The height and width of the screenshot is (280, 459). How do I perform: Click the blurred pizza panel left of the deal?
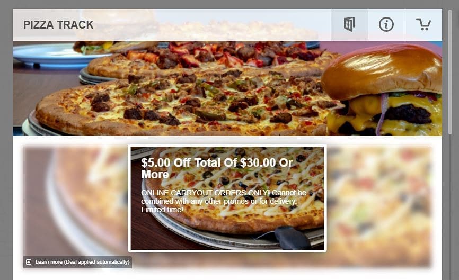pyautogui.click(x=75, y=202)
